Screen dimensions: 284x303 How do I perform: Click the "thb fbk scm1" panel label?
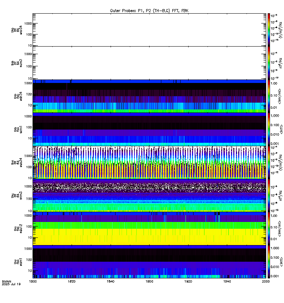(x=18, y=129)
